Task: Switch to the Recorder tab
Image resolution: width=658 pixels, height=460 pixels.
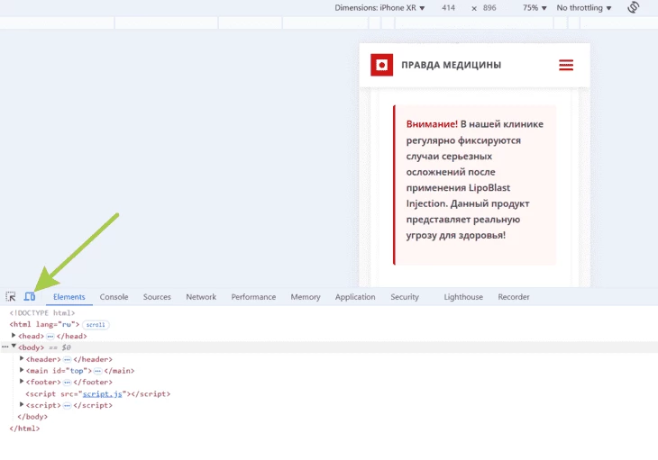Action: coord(514,296)
